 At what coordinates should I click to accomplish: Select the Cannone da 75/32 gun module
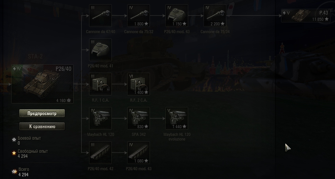coord(138,15)
